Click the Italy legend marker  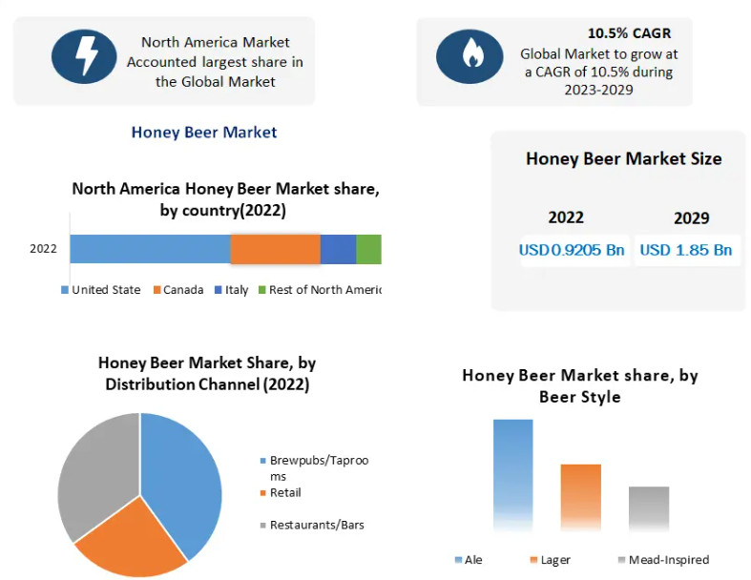point(219,290)
